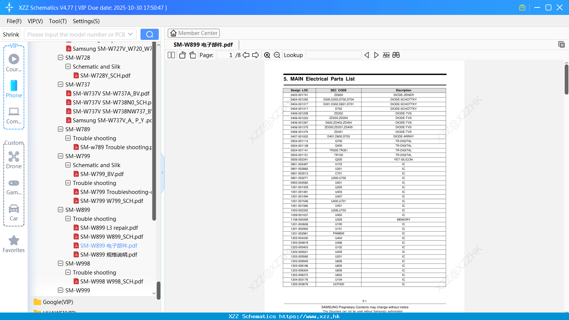Open the Game console category
This screenshot has height=320, width=569.
14,186
